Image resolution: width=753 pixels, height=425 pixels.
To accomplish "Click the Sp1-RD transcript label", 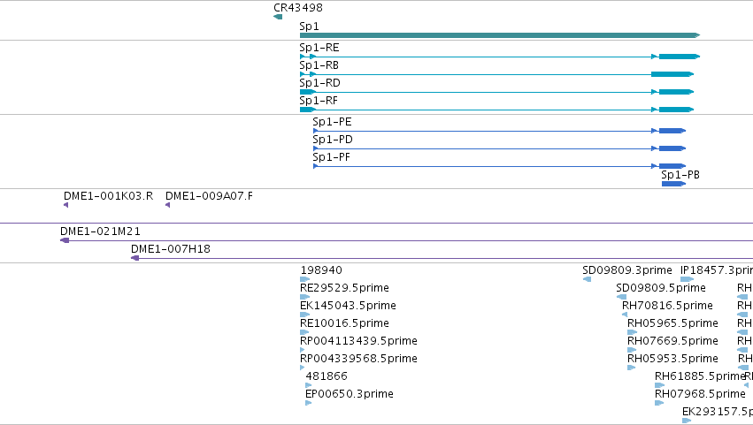I will coord(319,83).
